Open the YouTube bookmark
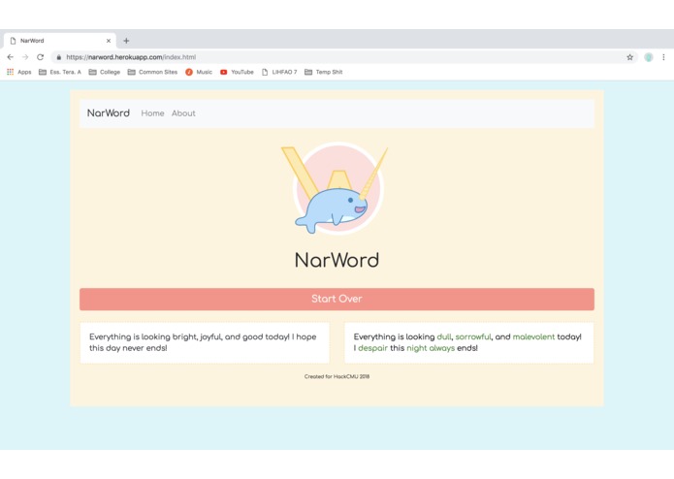Image resolution: width=674 pixels, height=479 pixels. point(237,72)
